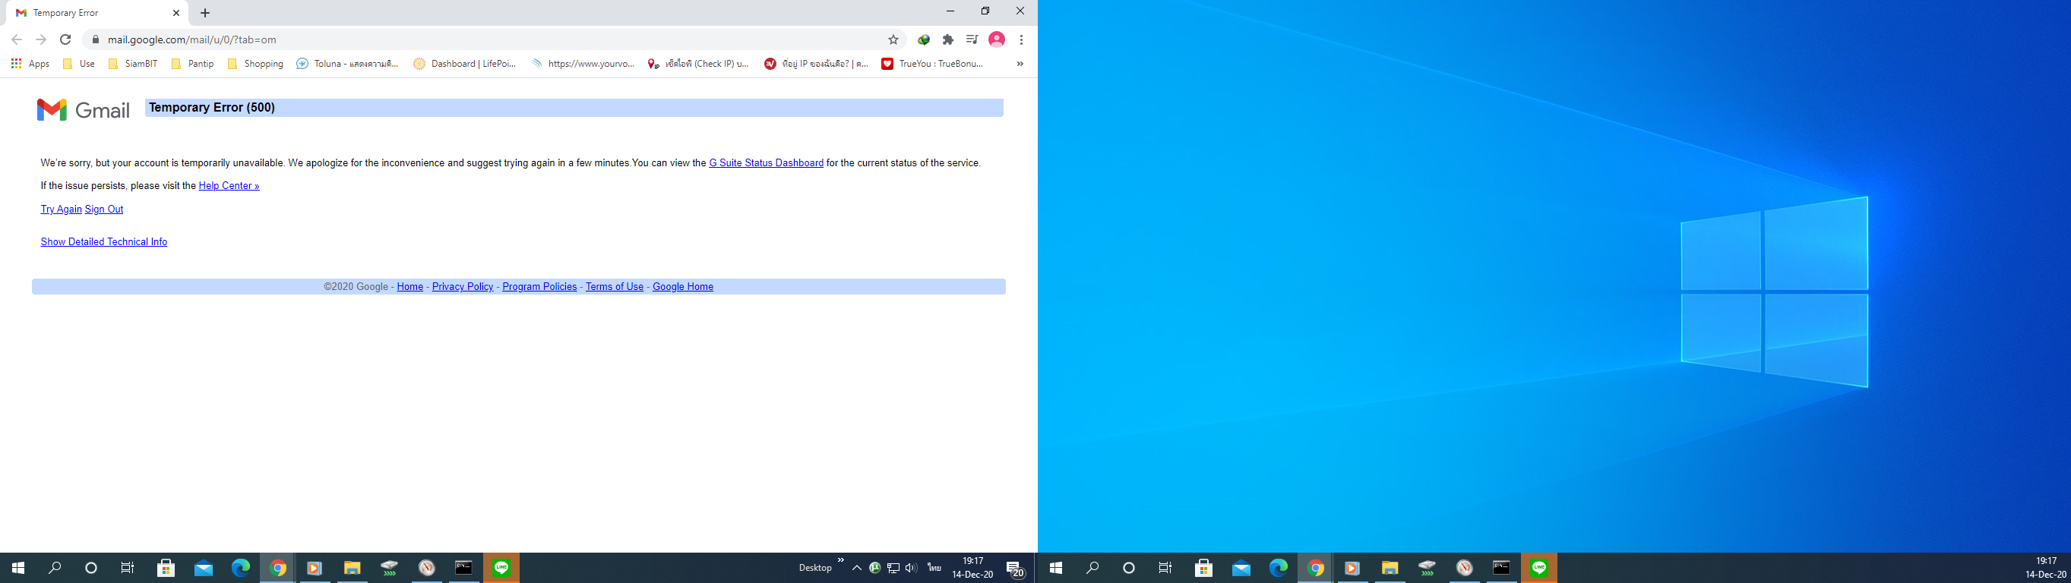
Task: Open the LINE app on the Chrome-side taskbar
Action: [x=501, y=568]
